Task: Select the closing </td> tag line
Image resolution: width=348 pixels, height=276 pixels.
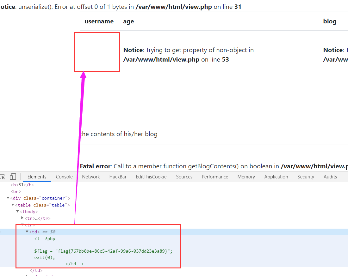Action: tap(36, 270)
